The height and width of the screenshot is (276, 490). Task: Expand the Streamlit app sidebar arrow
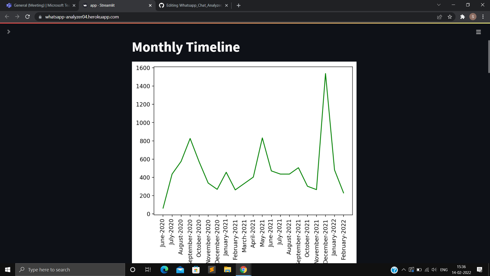pos(8,32)
